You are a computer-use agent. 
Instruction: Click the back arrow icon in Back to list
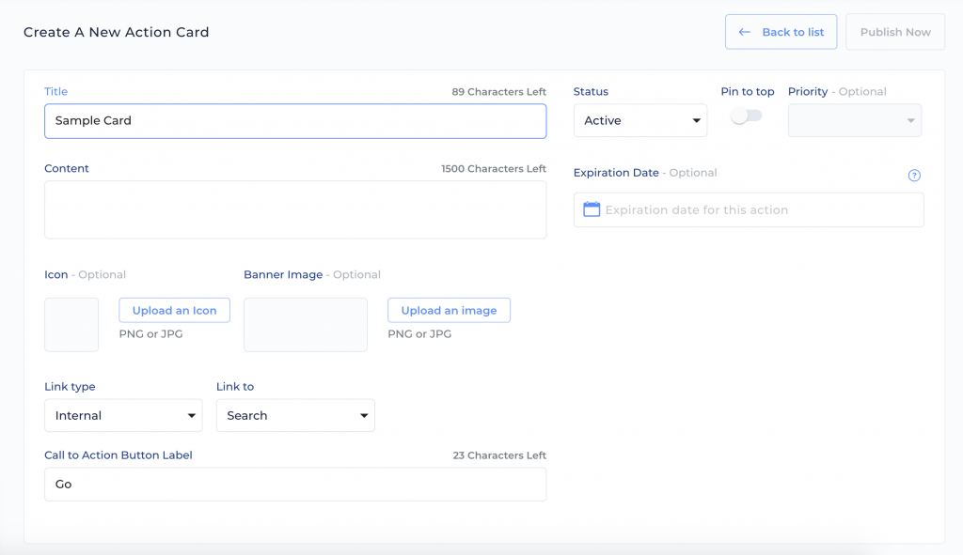click(745, 32)
